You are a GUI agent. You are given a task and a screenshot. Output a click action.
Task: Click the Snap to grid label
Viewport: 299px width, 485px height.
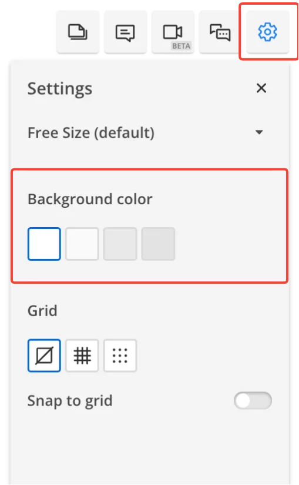70,401
